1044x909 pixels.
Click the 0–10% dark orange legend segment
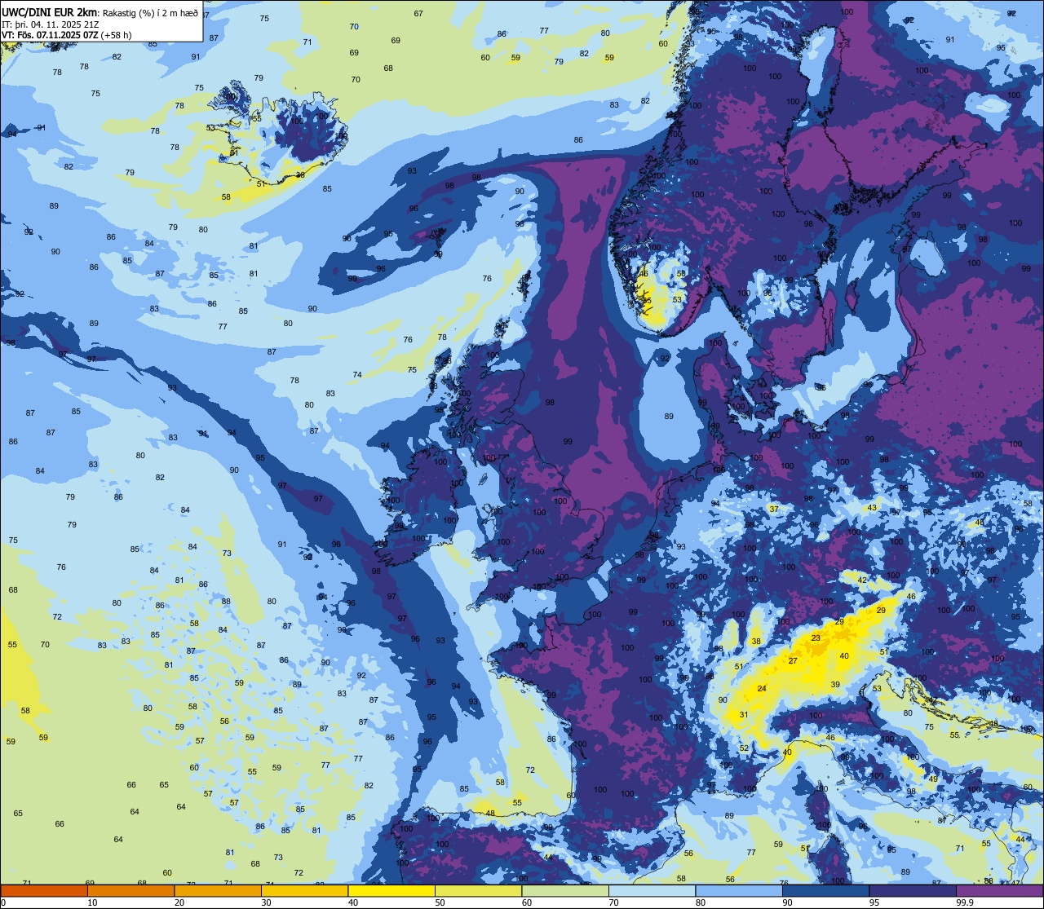[x=44, y=891]
